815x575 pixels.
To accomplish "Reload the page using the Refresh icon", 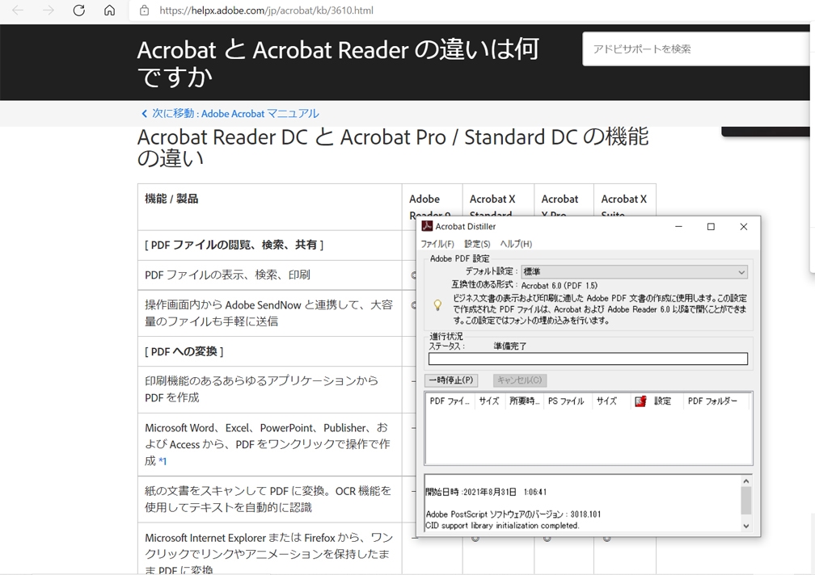I will click(78, 11).
